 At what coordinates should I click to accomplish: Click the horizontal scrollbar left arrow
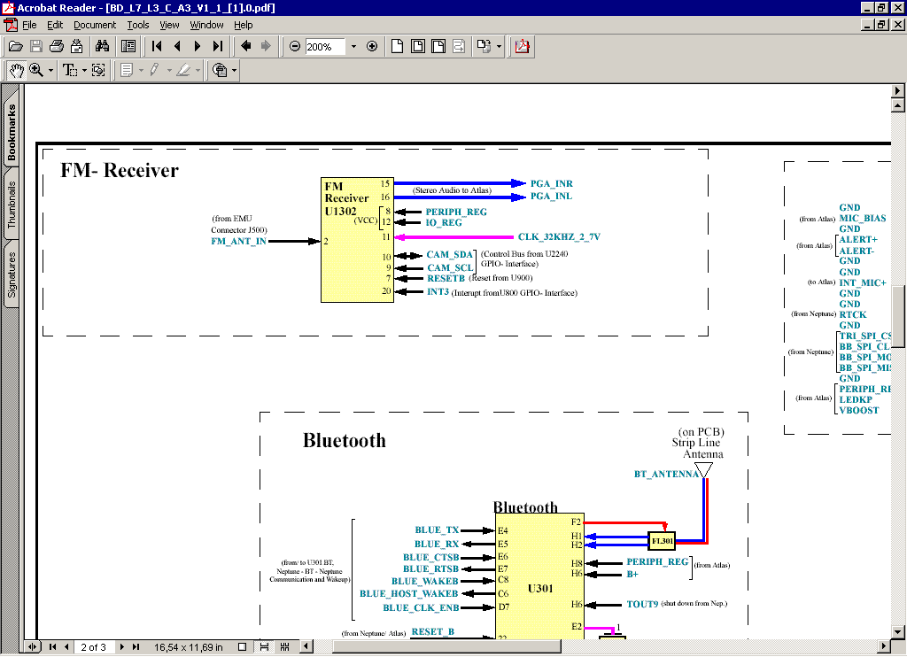(x=306, y=646)
